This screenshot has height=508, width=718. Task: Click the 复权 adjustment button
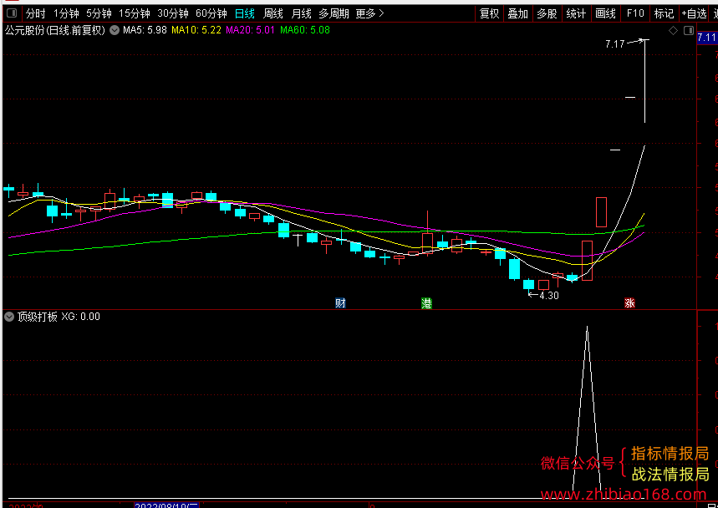489,13
